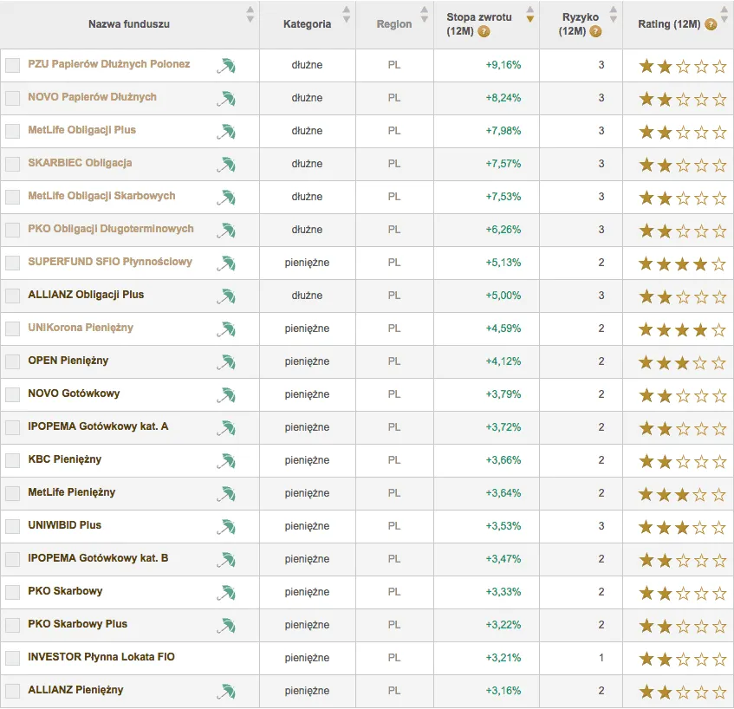Viewport: 734px width, 709px height.
Task: Click the Region column header label
Action: point(394,24)
